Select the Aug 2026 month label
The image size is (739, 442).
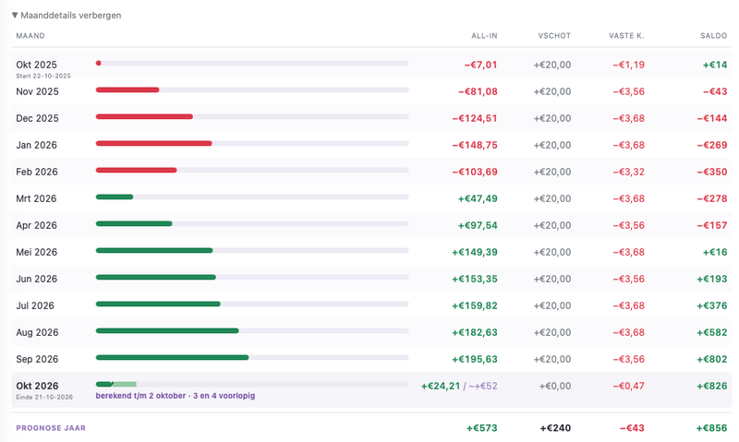[x=37, y=333]
